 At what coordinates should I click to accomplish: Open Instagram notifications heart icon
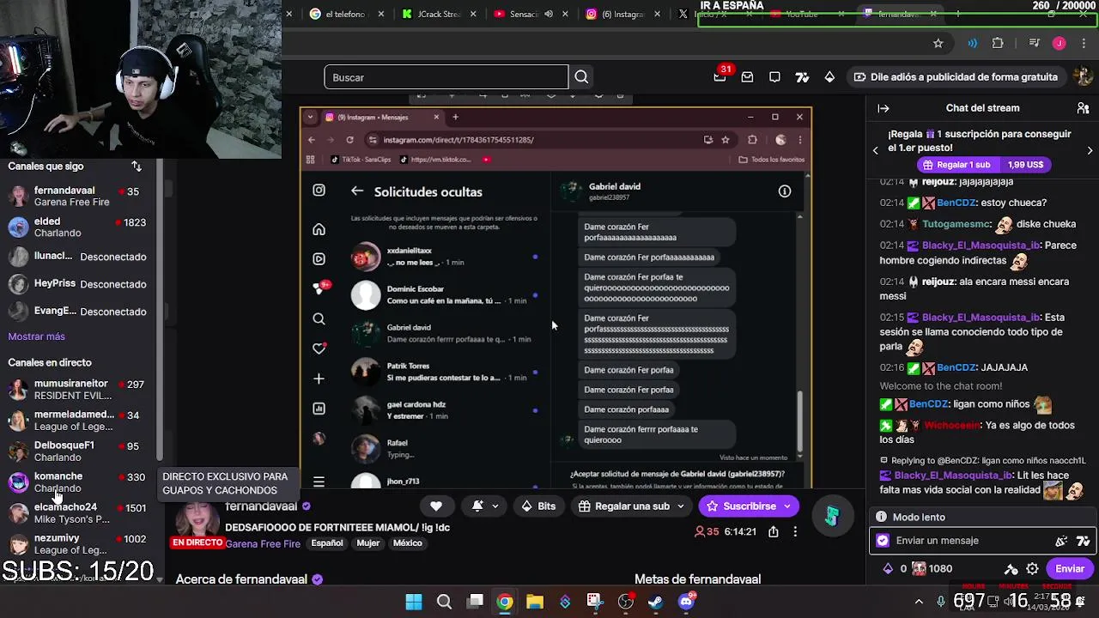[319, 348]
